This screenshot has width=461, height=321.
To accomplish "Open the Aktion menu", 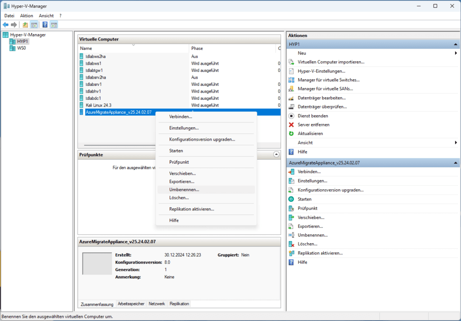I will [27, 16].
